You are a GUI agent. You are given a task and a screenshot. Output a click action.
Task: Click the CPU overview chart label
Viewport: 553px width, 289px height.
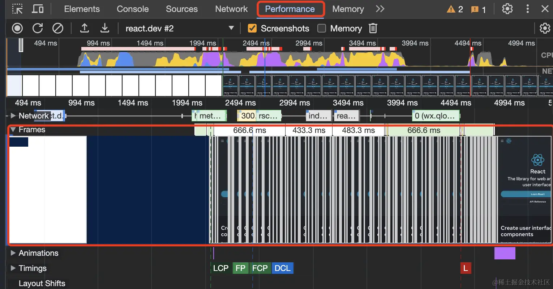546,55
